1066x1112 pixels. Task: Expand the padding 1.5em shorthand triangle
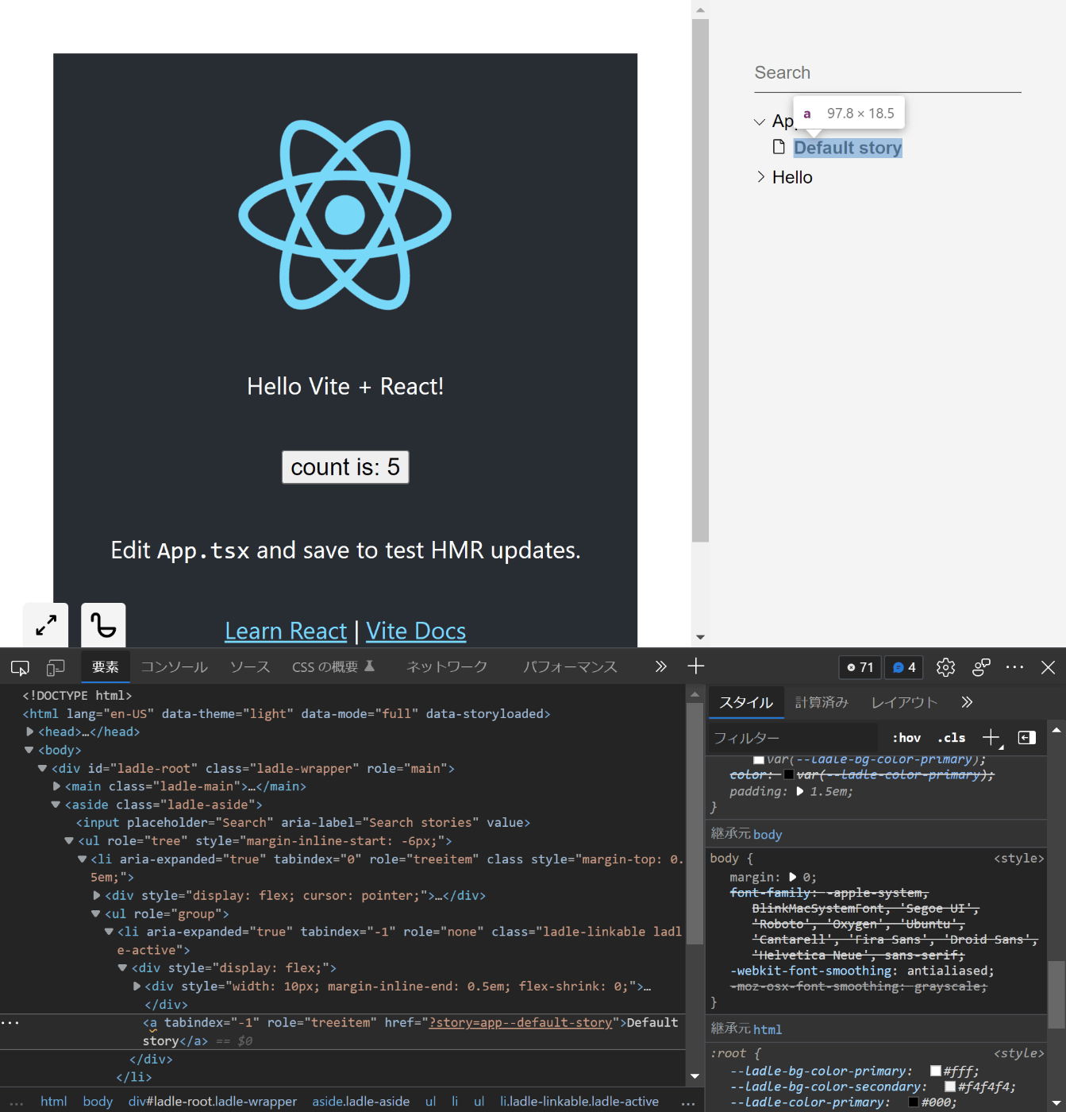click(799, 791)
